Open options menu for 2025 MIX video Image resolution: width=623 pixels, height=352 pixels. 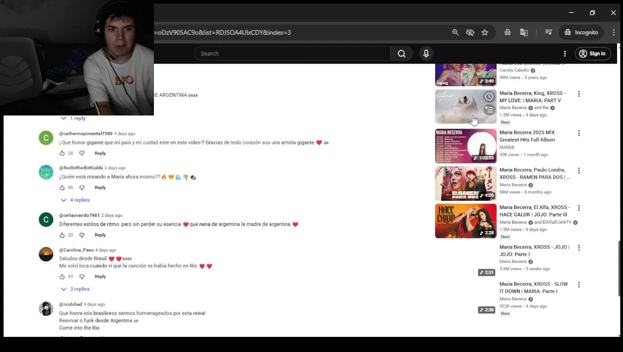pos(579,133)
